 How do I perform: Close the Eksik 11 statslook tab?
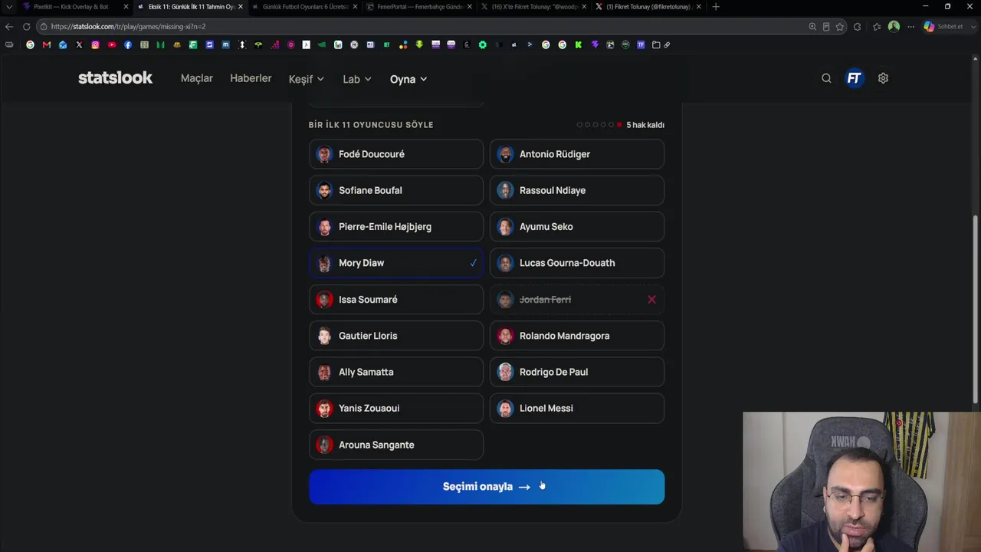[241, 6]
